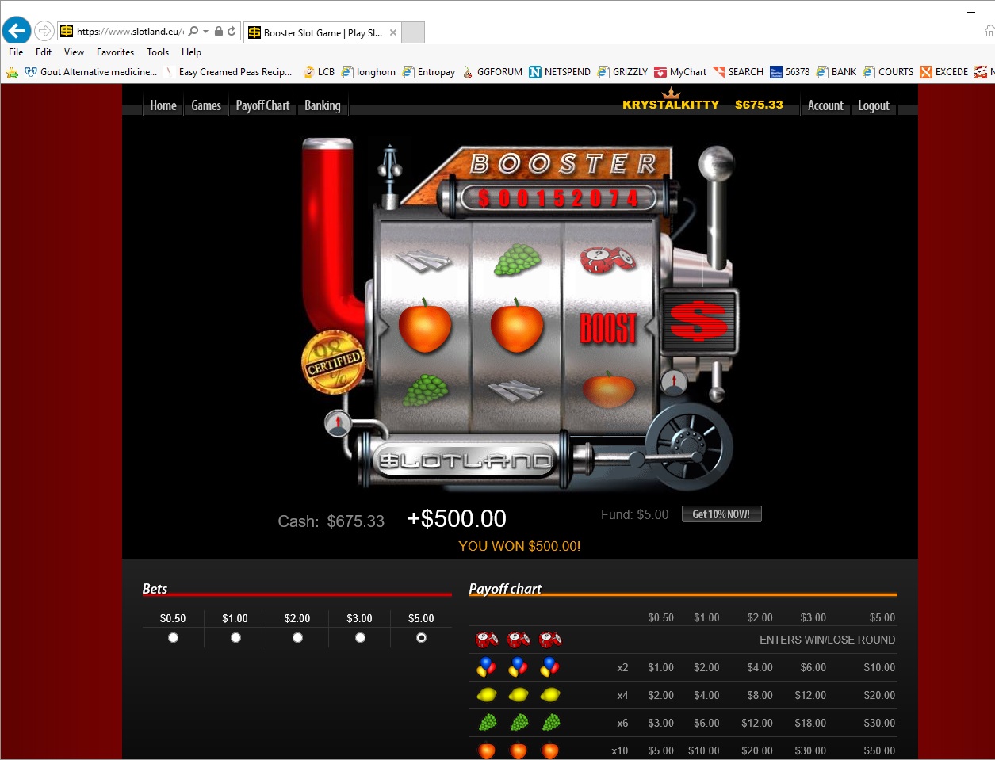Screen dimensions: 995x760
Task: Click the Get 10% NOW! button
Action: click(721, 514)
